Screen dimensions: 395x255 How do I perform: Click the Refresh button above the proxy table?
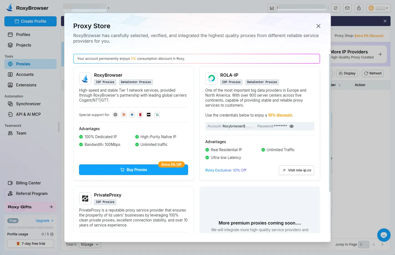point(373,73)
